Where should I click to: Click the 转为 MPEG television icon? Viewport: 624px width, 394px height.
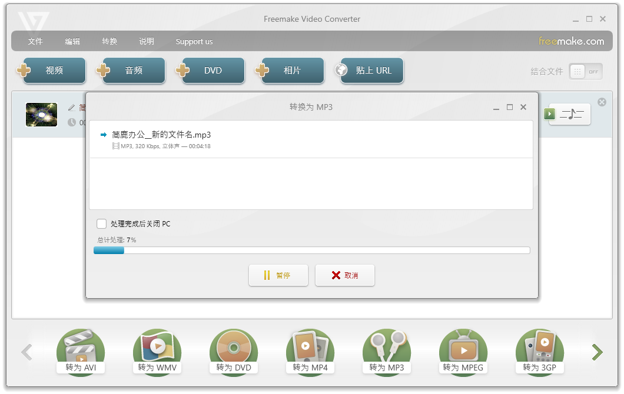(463, 352)
